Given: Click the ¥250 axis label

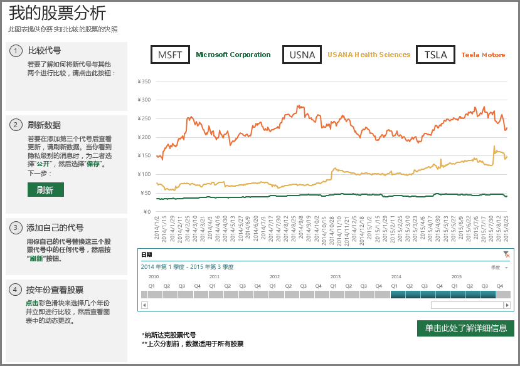Looking at the screenshot, I should click(x=144, y=118).
